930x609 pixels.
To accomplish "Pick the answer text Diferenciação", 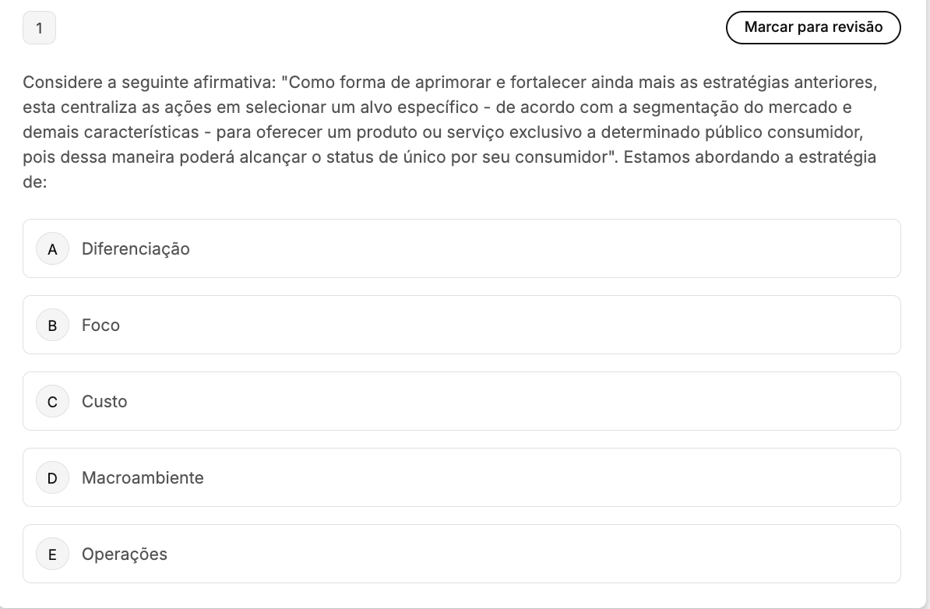I will click(x=136, y=249).
